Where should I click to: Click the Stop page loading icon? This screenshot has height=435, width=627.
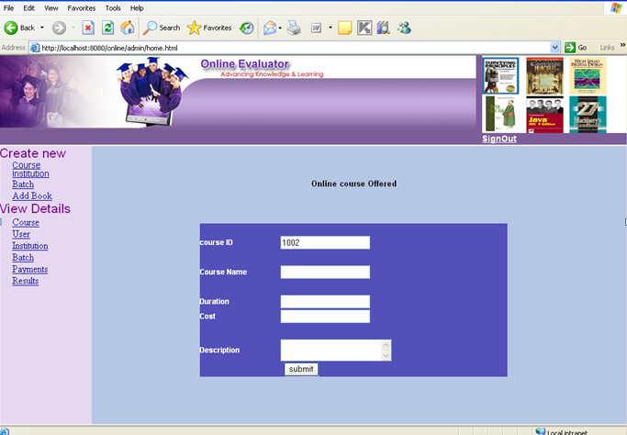(88, 28)
